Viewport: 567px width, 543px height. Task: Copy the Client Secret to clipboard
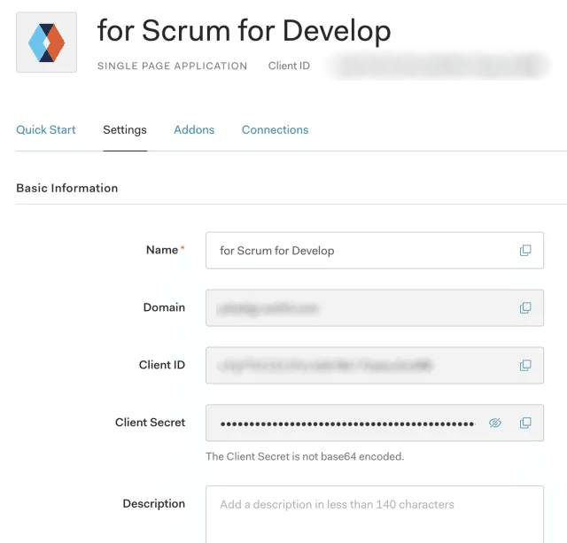point(525,423)
